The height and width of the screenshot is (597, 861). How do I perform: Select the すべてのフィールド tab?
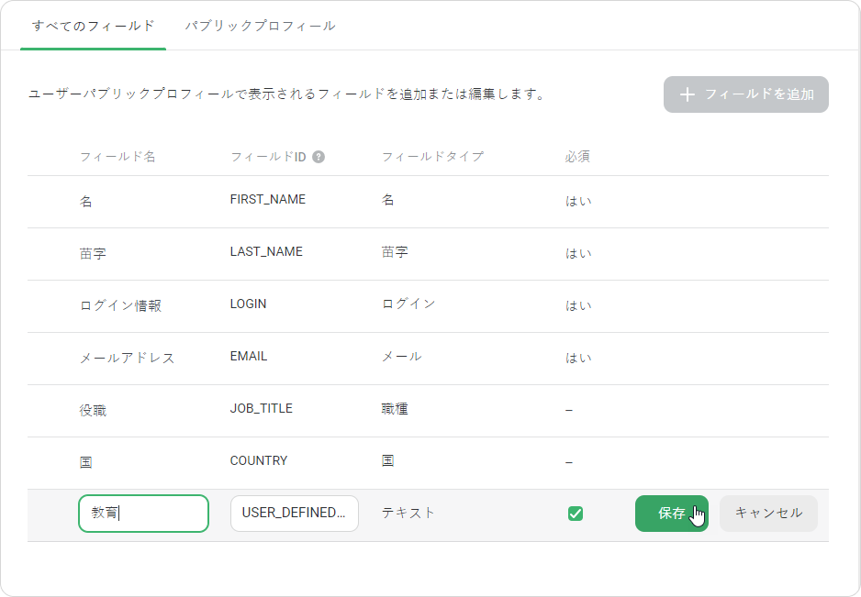point(94,26)
